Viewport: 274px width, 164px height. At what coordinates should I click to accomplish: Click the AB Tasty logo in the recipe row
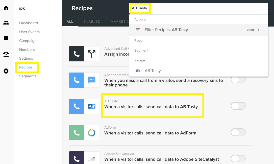pos(92,106)
